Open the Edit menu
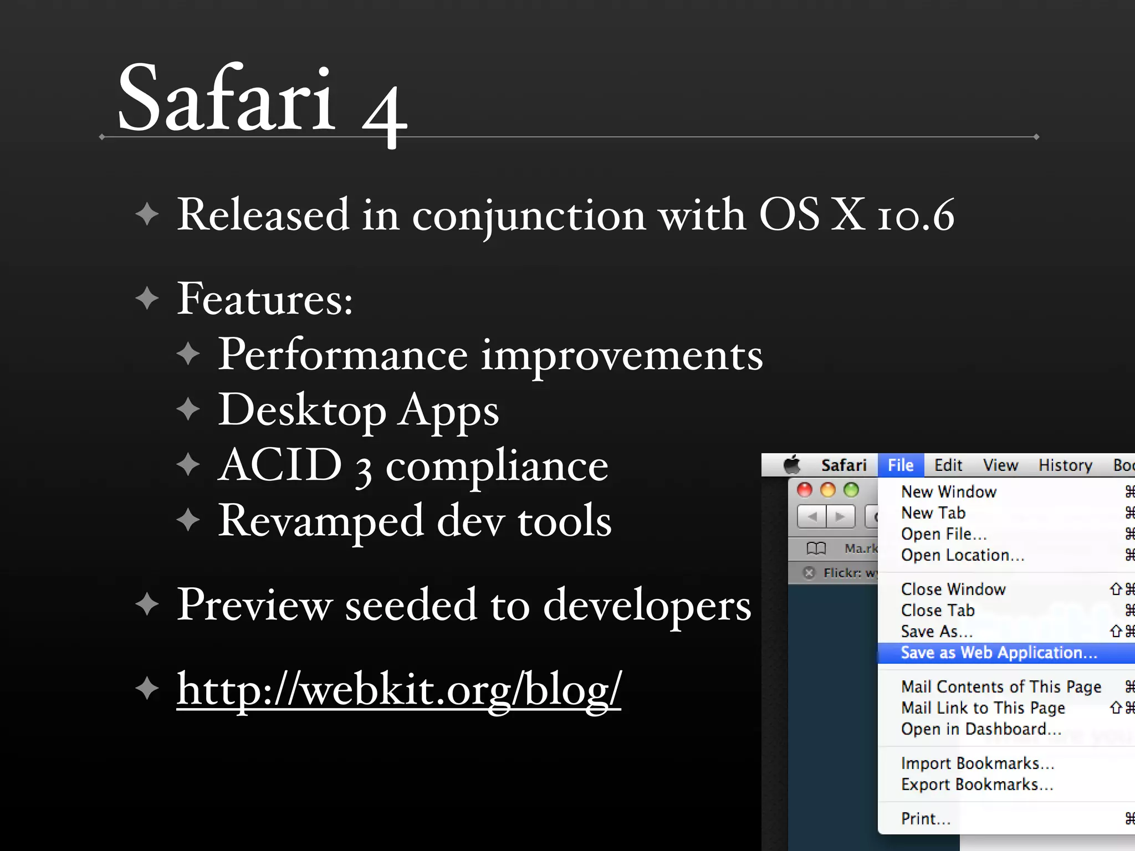 click(948, 465)
